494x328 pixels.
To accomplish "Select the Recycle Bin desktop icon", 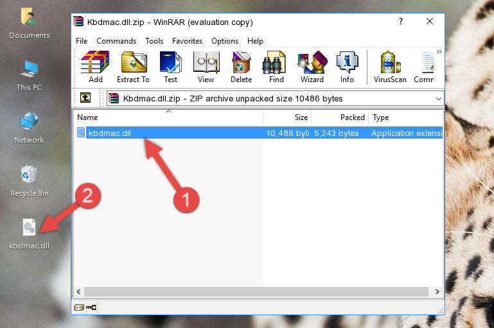I will (30, 181).
